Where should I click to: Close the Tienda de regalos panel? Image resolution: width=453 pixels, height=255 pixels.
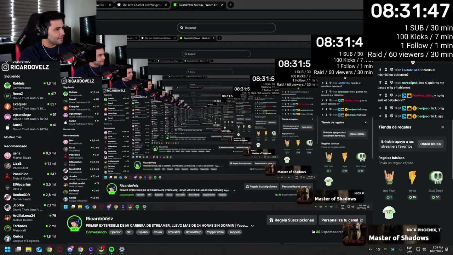point(442,127)
